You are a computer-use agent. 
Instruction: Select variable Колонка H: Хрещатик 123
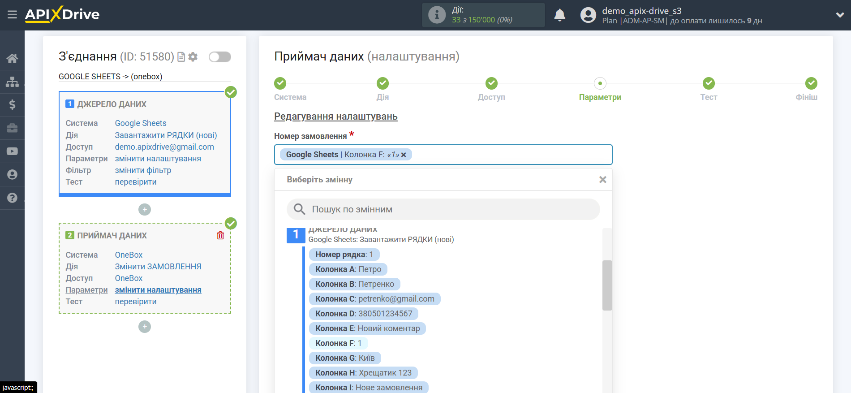pos(363,373)
